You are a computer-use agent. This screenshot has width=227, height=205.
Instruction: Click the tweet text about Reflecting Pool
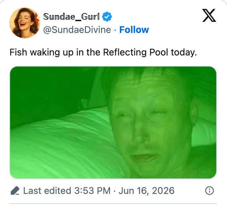[x=103, y=52]
